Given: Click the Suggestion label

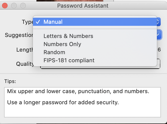Looking at the screenshot, I should click(x=19, y=35).
